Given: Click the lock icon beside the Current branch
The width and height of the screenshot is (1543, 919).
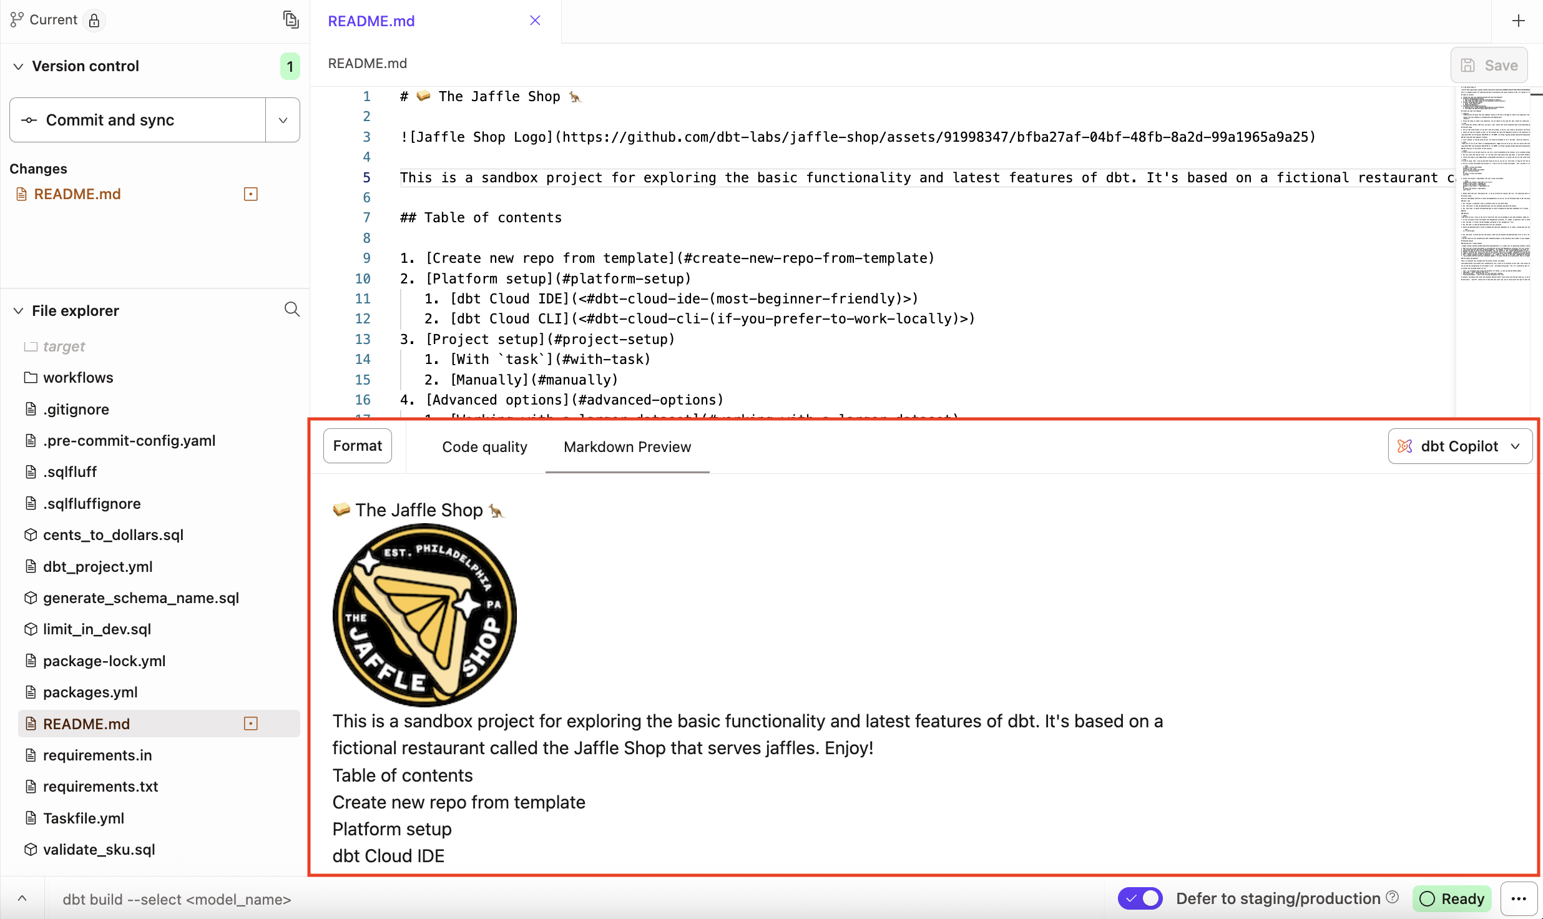Looking at the screenshot, I should point(94,20).
